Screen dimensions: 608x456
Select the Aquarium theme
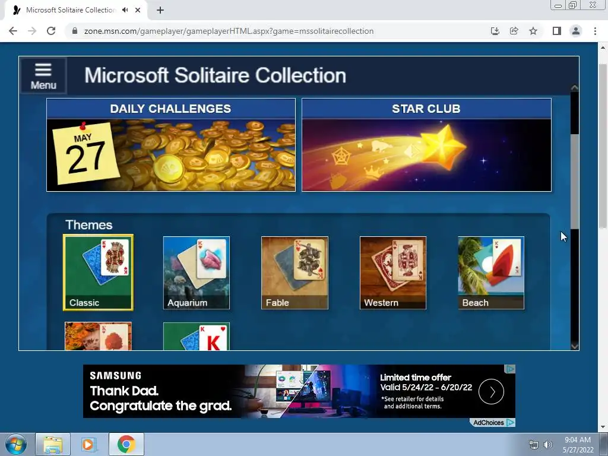coord(197,273)
